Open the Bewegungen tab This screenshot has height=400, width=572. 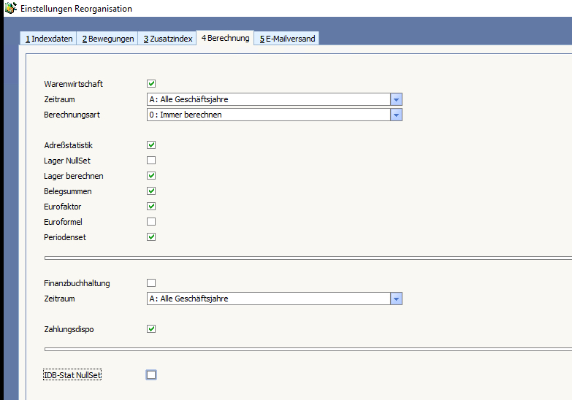[x=108, y=39]
